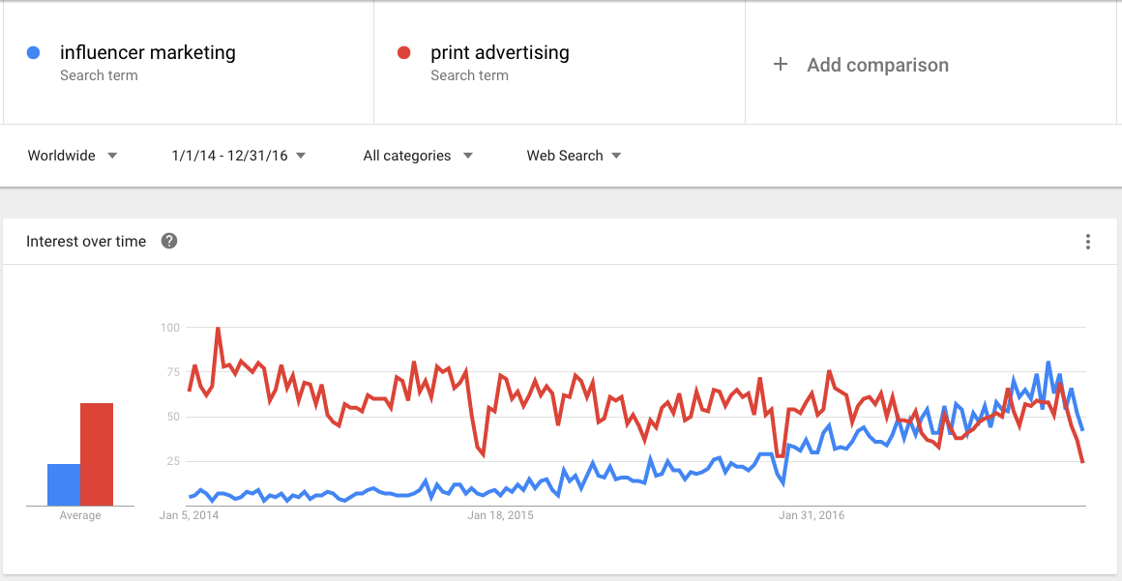1122x581 pixels.
Task: Edit the influencer marketing search term
Action: (x=147, y=52)
